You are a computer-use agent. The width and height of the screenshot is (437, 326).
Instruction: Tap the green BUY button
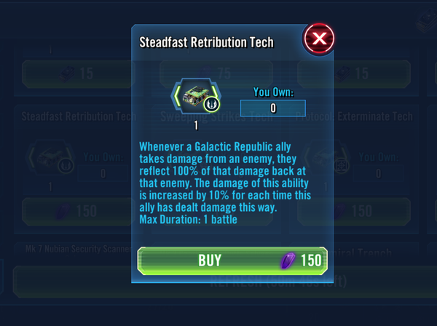(232, 261)
